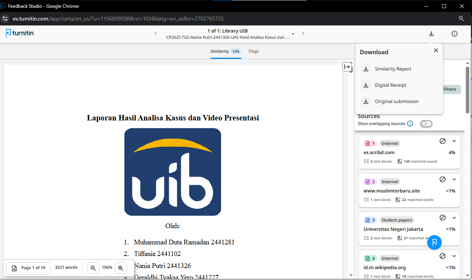Screen dimensions: 472x280
Task: Zoom out the document
Action: pyautogui.click(x=93, y=268)
